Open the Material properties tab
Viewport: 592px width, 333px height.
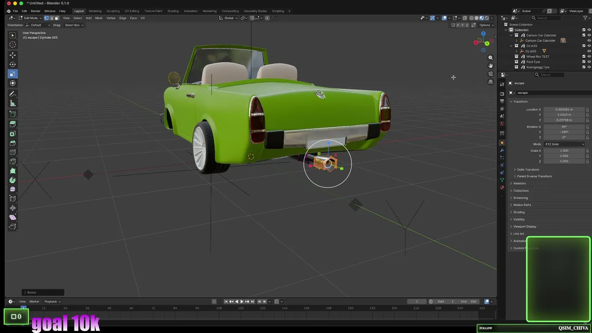coord(502,187)
